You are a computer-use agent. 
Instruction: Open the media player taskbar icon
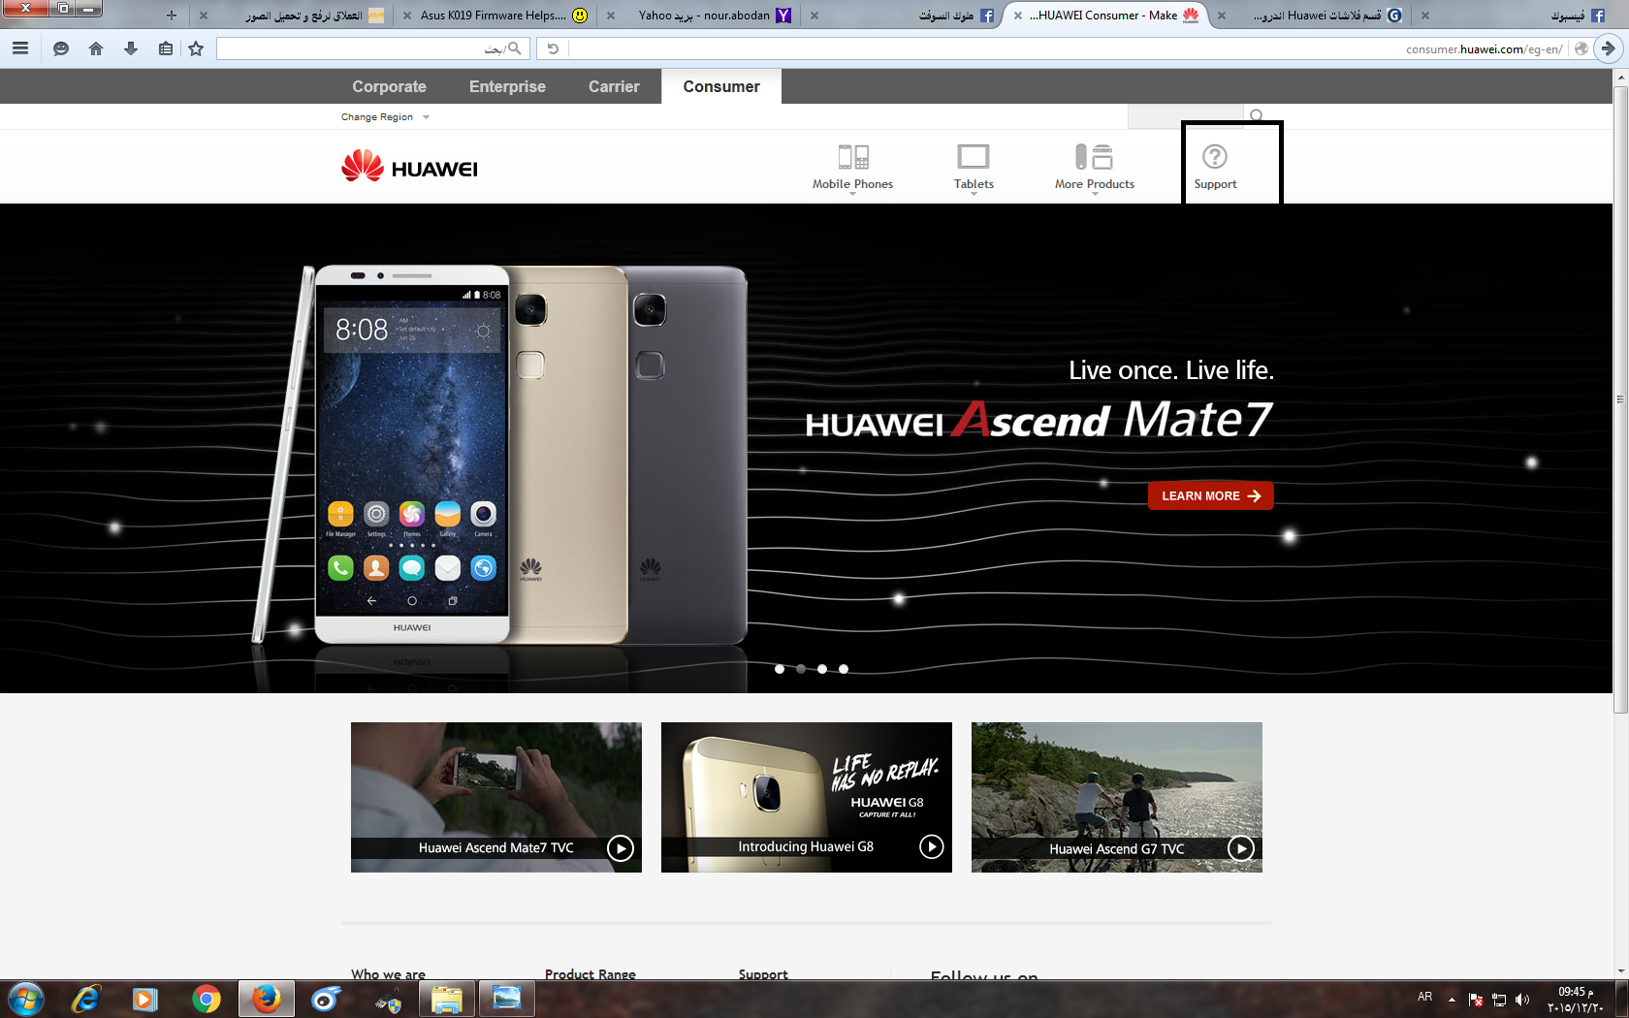(145, 999)
